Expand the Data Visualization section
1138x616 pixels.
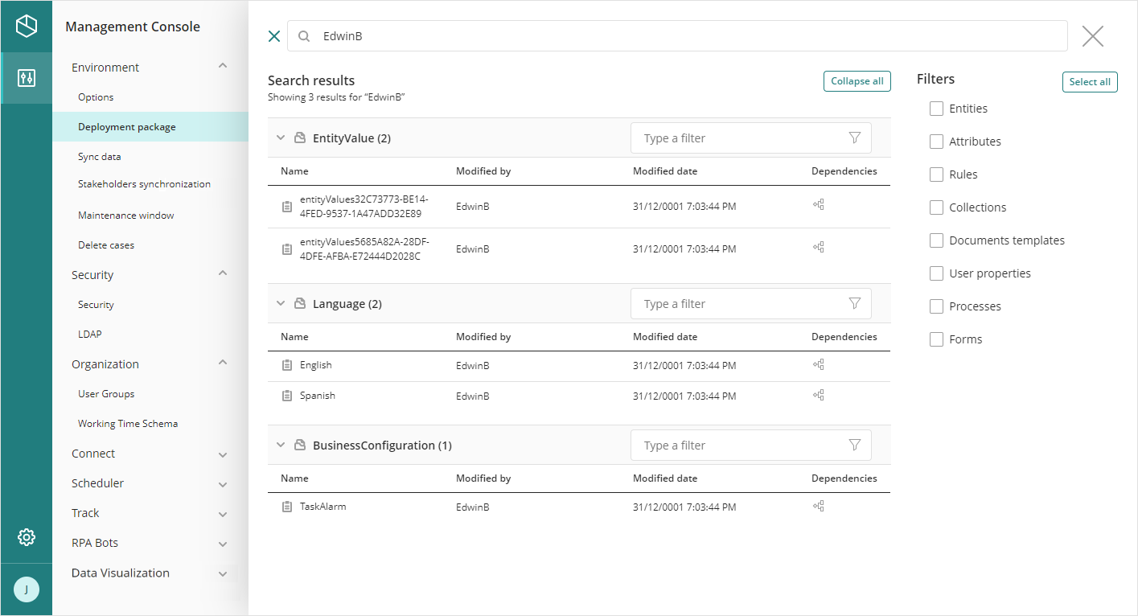pyautogui.click(x=223, y=573)
